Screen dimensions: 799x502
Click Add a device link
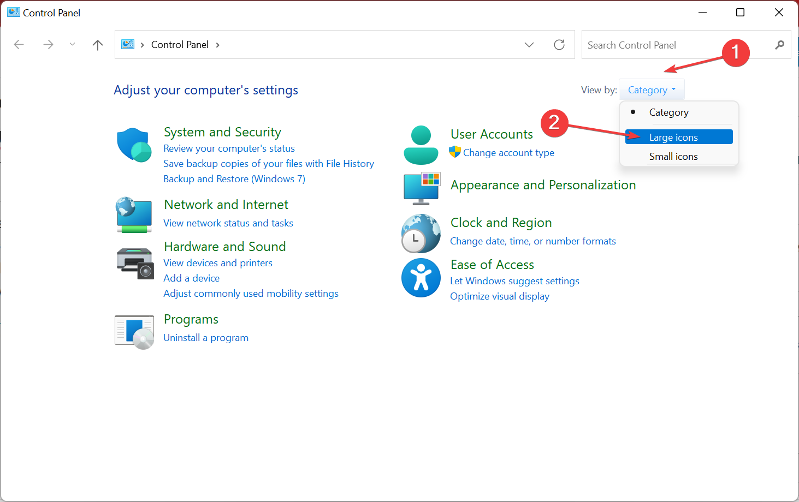[192, 278]
